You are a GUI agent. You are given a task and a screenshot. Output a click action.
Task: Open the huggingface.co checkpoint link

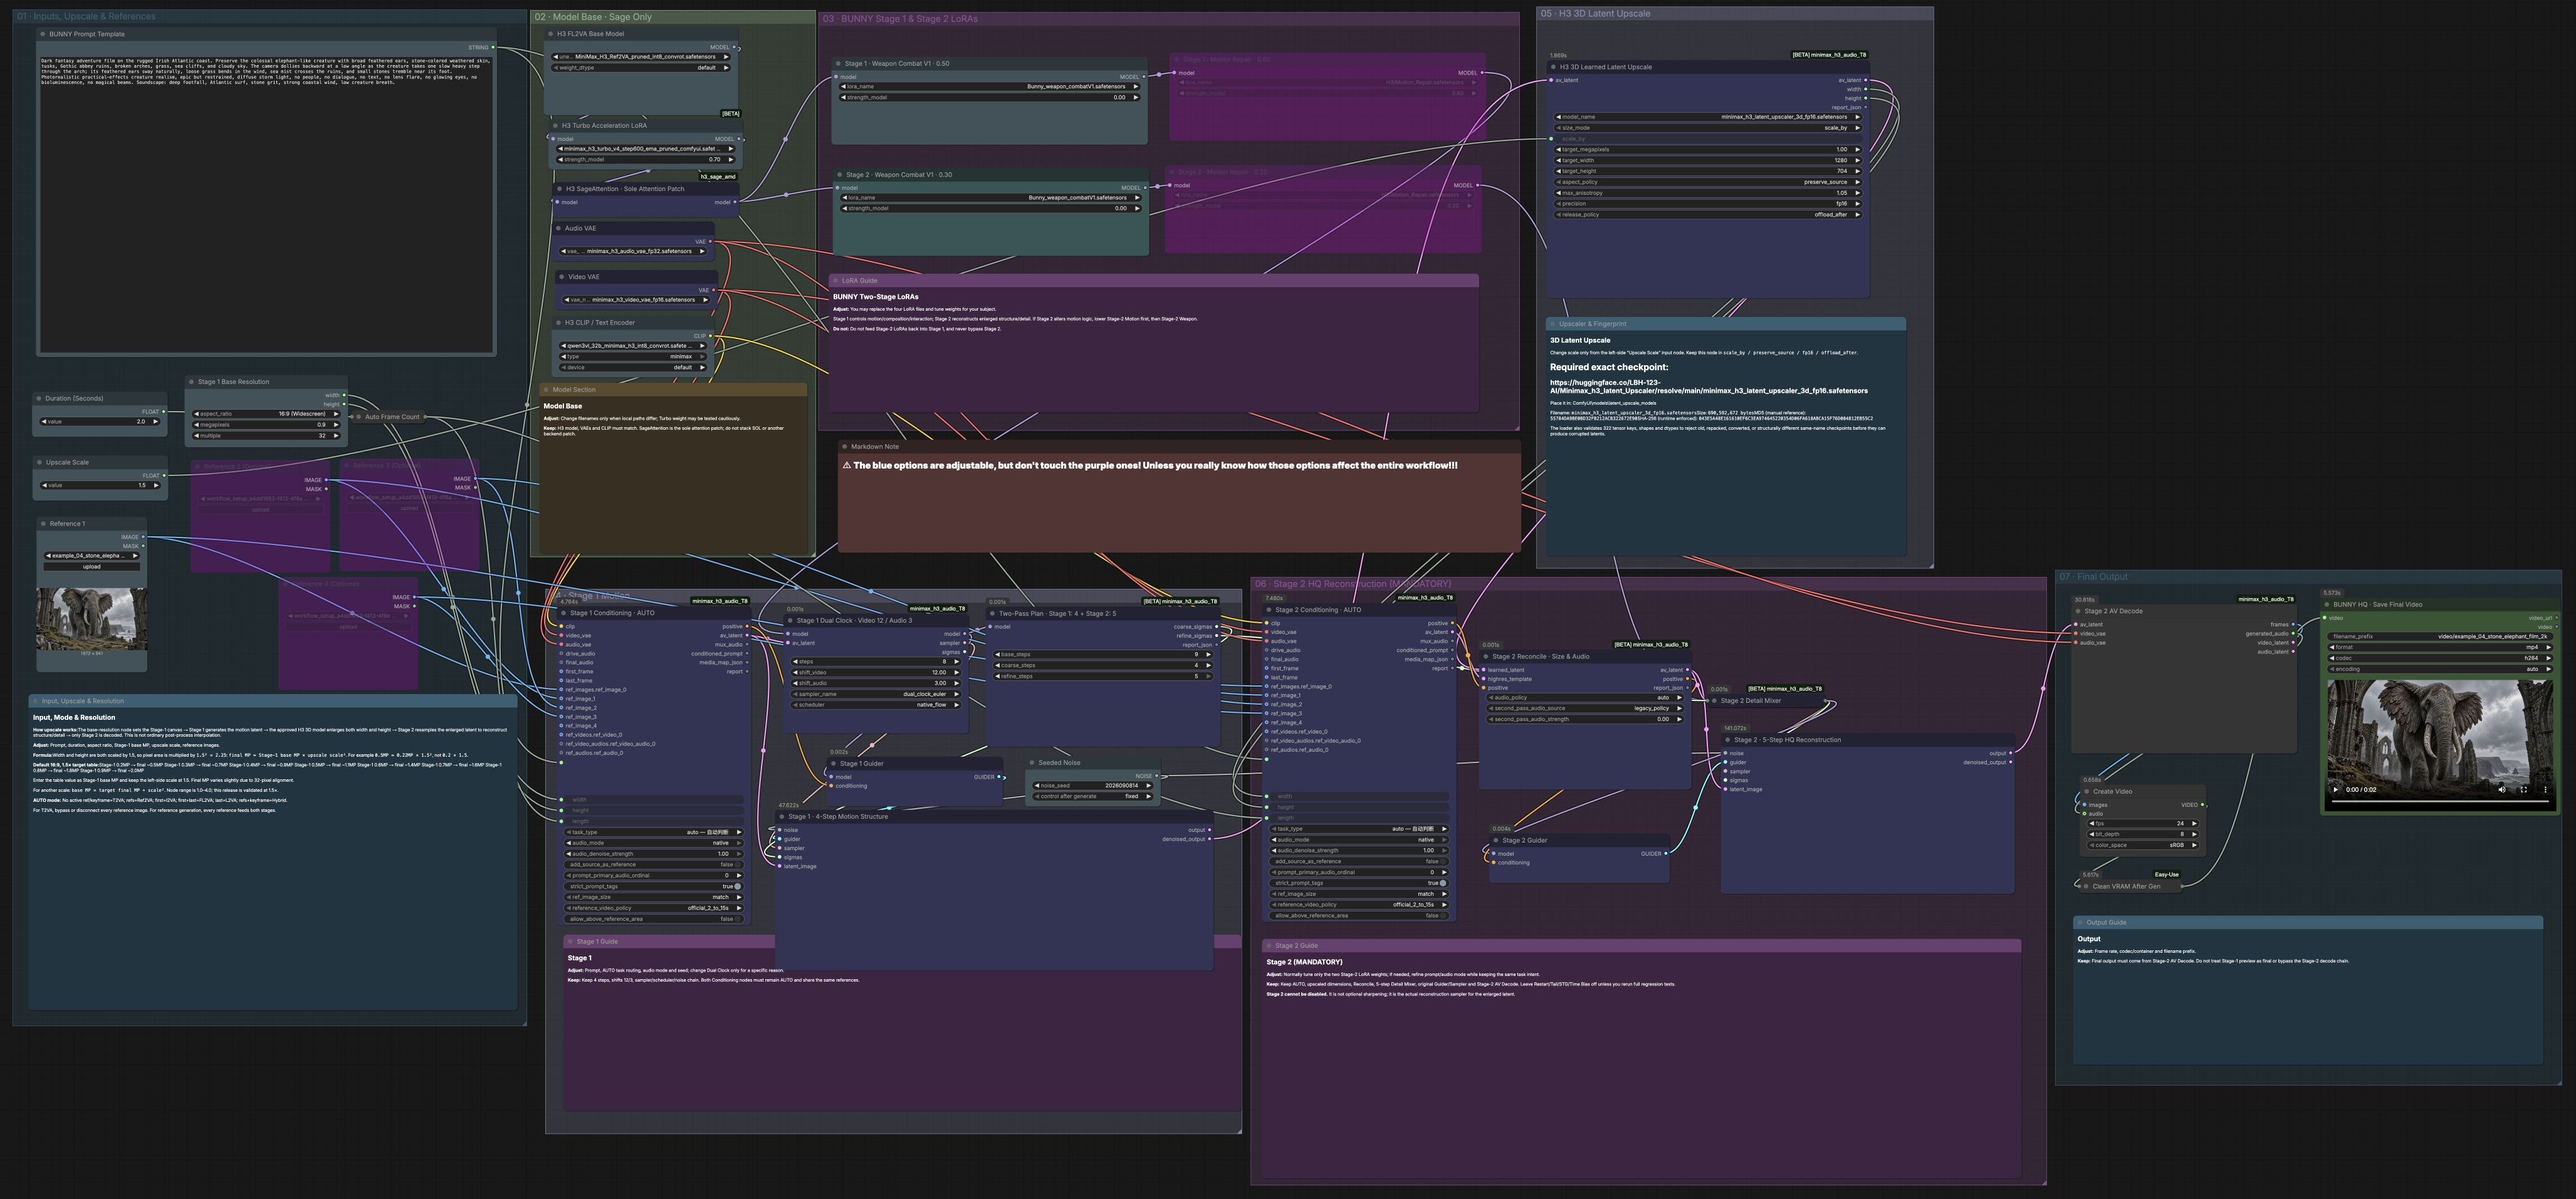tap(1709, 387)
